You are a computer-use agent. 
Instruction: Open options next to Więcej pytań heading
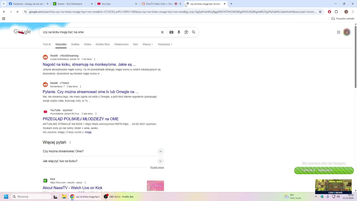(70, 142)
